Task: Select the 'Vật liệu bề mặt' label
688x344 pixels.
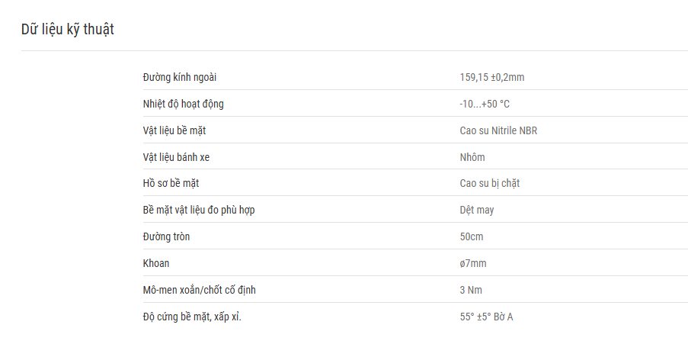Action: point(174,130)
